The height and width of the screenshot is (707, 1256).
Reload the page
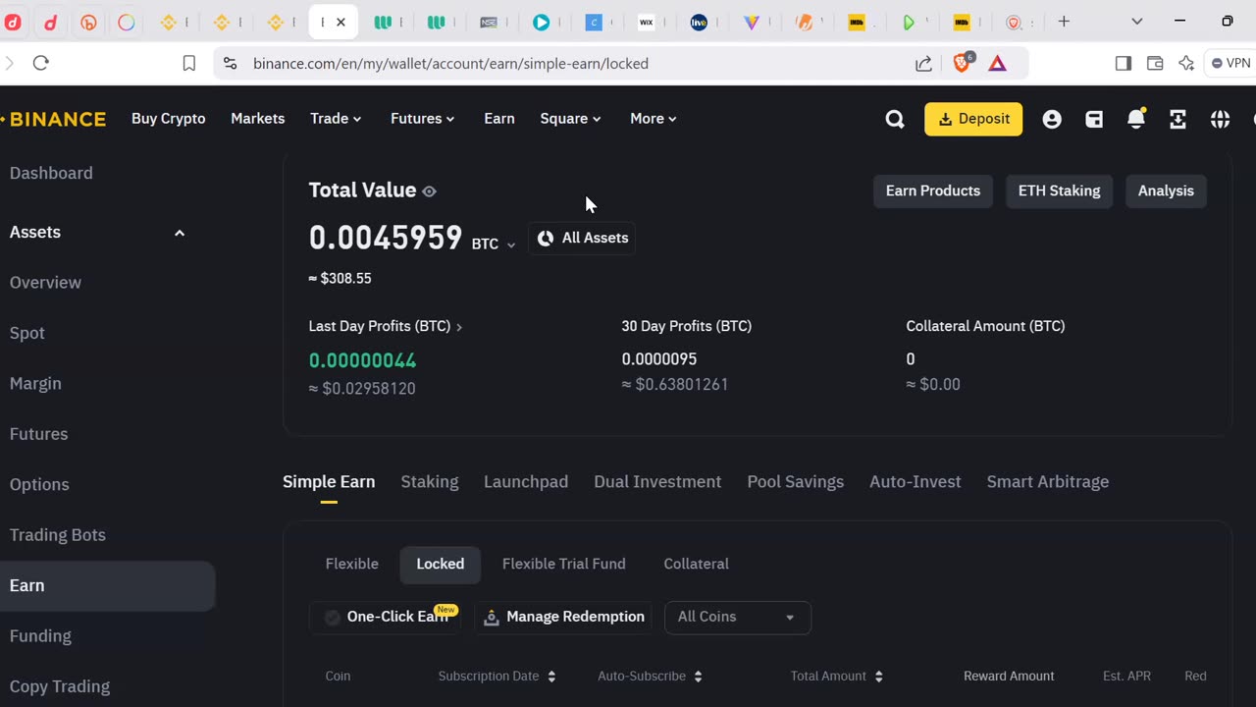[x=40, y=63]
